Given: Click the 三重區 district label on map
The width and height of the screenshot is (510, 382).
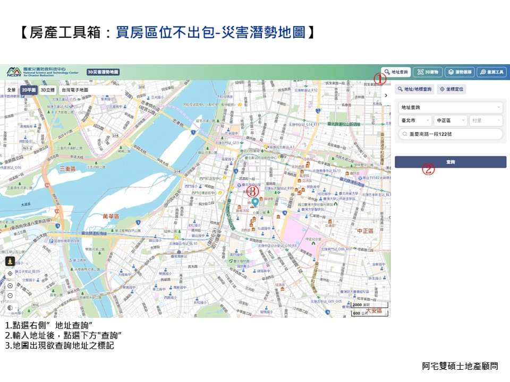Looking at the screenshot, I should pos(67,169).
